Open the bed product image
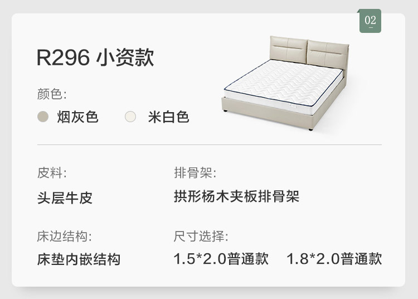The width and height of the screenshot is (418, 299). coord(284,83)
